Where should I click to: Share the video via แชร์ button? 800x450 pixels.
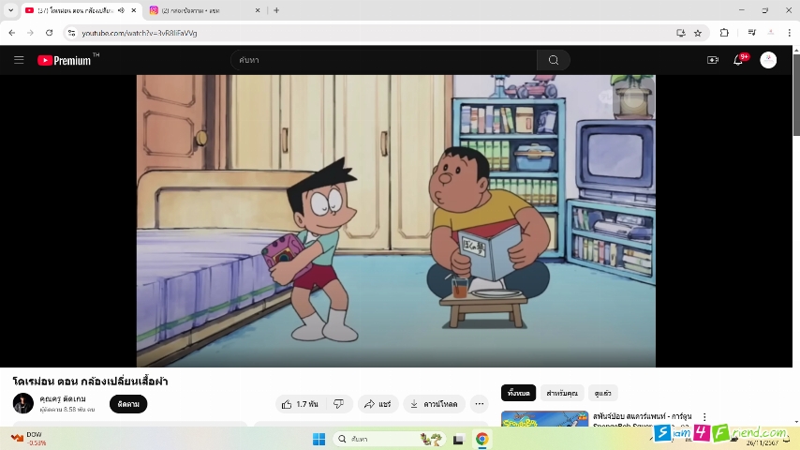(x=378, y=404)
